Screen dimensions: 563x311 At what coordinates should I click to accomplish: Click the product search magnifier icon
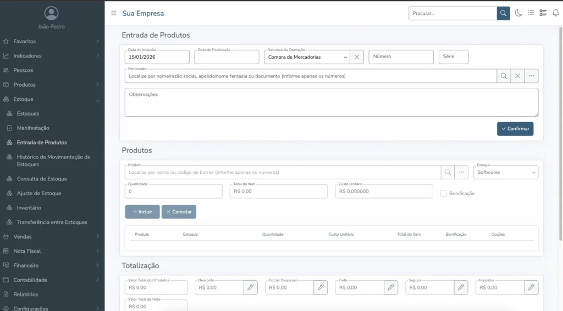pos(448,172)
